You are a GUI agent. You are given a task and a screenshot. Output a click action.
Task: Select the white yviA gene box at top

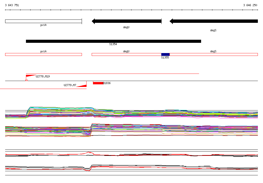[43, 21]
